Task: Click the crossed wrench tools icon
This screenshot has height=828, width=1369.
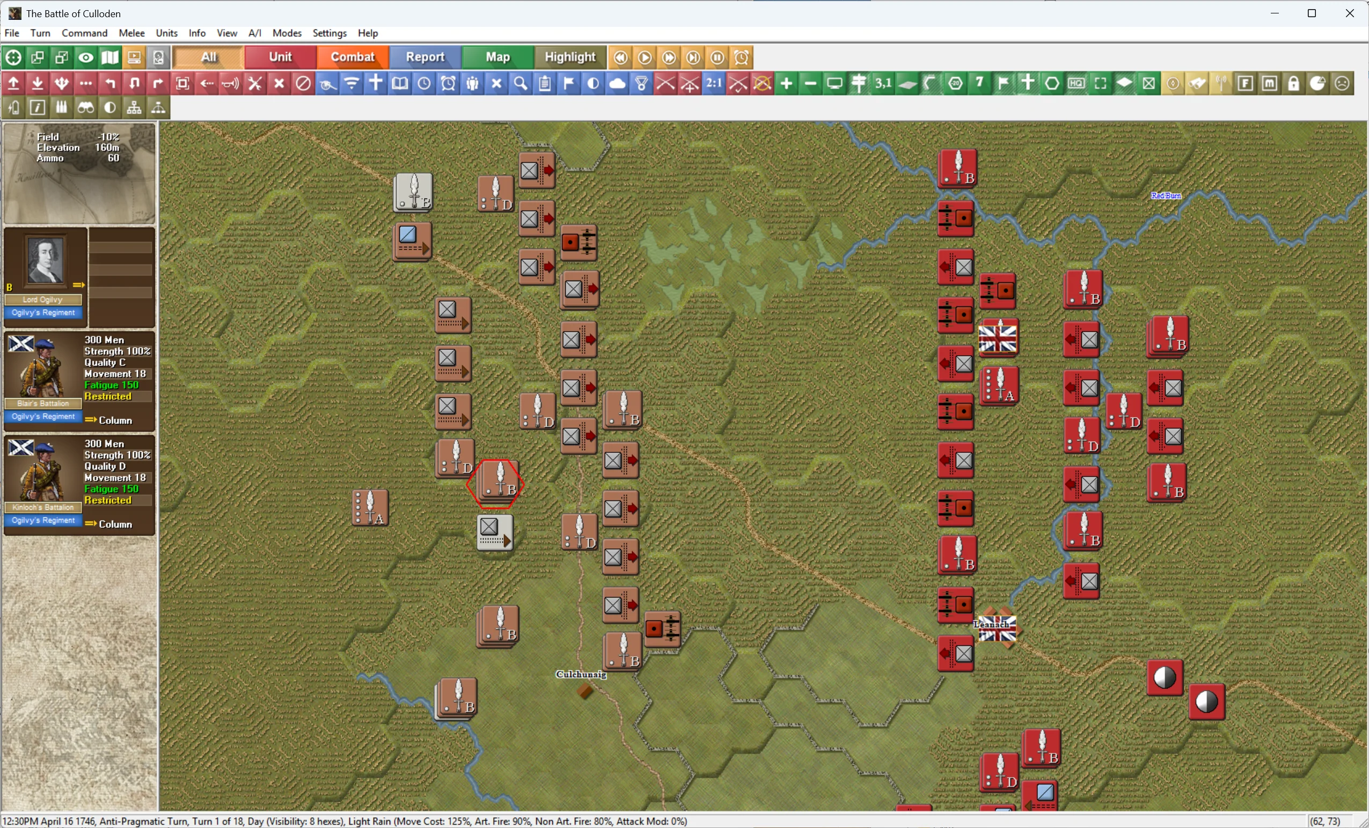Action: point(255,84)
